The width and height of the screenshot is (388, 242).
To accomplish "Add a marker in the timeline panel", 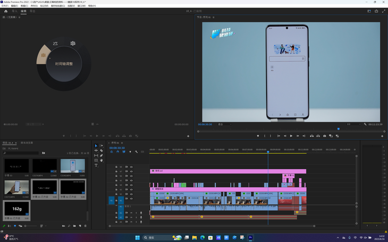I will point(130,152).
